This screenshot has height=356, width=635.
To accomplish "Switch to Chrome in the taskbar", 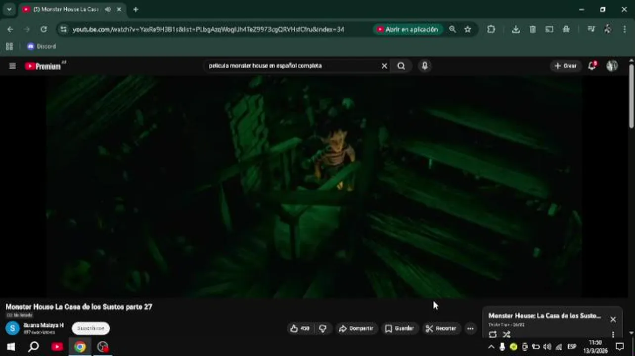I will [80, 347].
